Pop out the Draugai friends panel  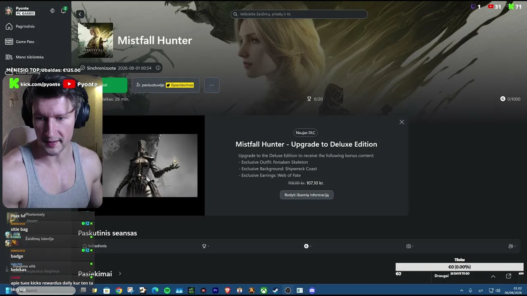[x=508, y=276]
